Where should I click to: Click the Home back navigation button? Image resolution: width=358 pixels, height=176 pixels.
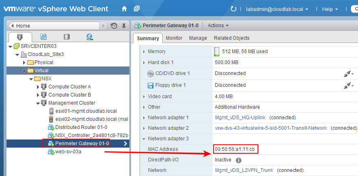coord(54,26)
